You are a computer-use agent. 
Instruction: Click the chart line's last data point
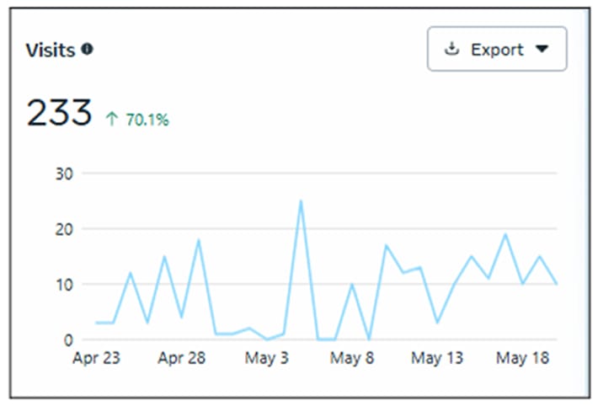[556, 284]
